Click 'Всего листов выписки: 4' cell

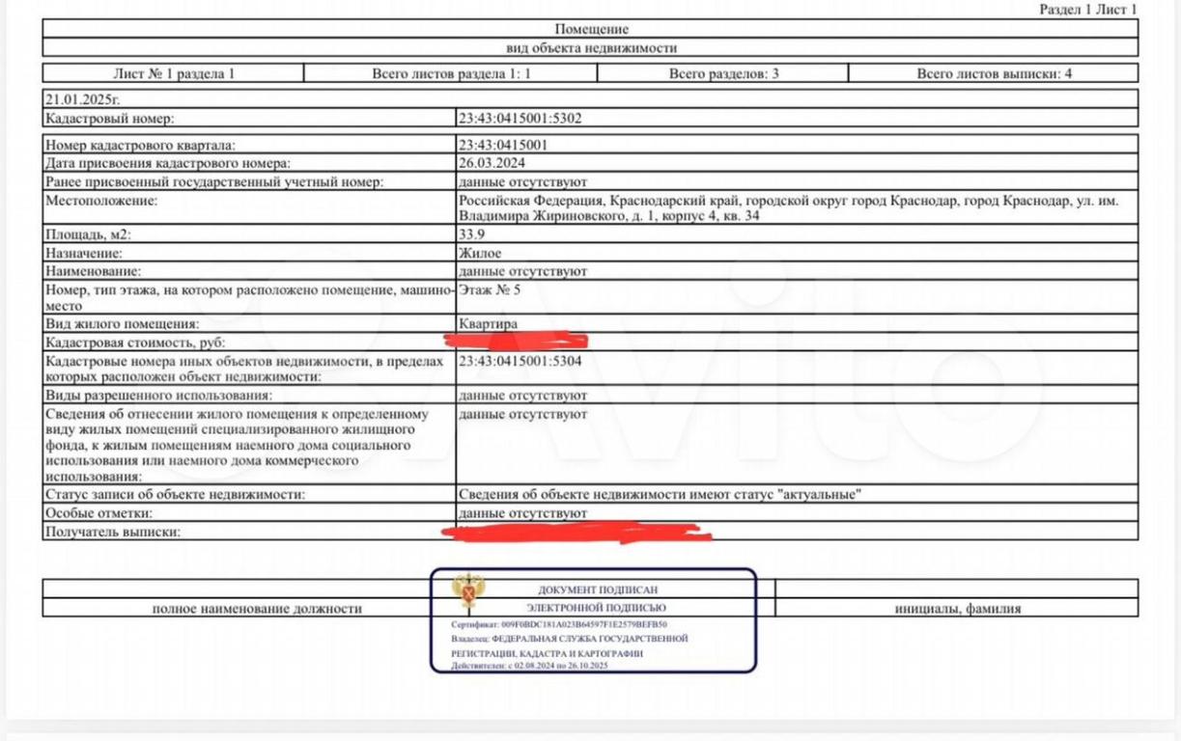pyautogui.click(x=994, y=73)
